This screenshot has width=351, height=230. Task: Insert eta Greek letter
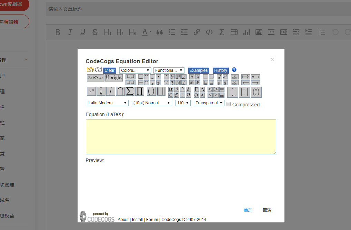188,95
